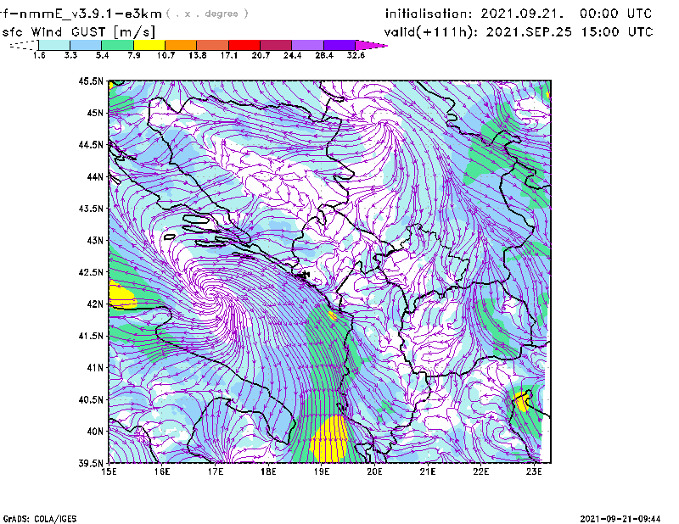Click the '42.5N' latitude label
The height and width of the screenshot is (524, 679).
coord(91,272)
